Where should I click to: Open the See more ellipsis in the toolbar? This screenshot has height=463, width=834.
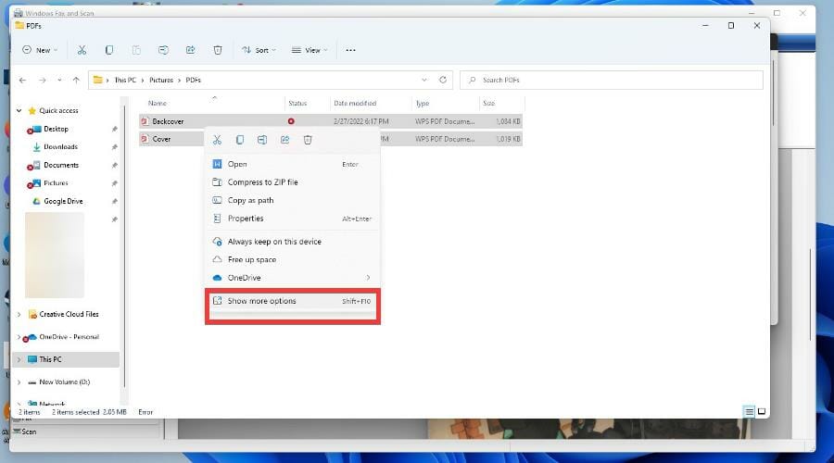pos(350,50)
